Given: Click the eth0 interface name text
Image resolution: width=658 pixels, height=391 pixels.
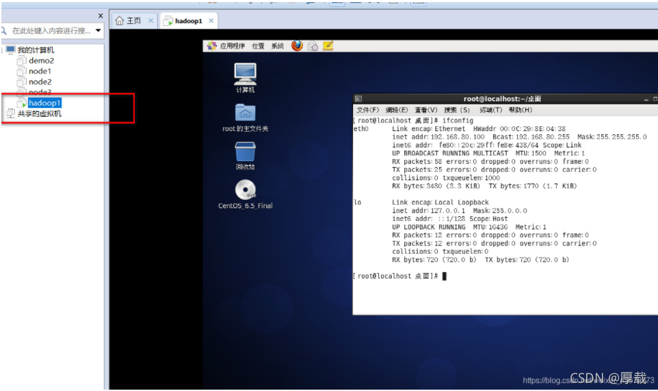Looking at the screenshot, I should [x=361, y=129].
